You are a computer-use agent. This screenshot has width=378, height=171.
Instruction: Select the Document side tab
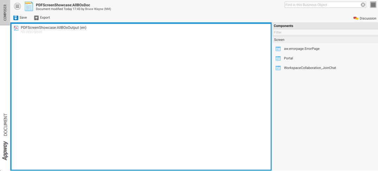(6, 125)
